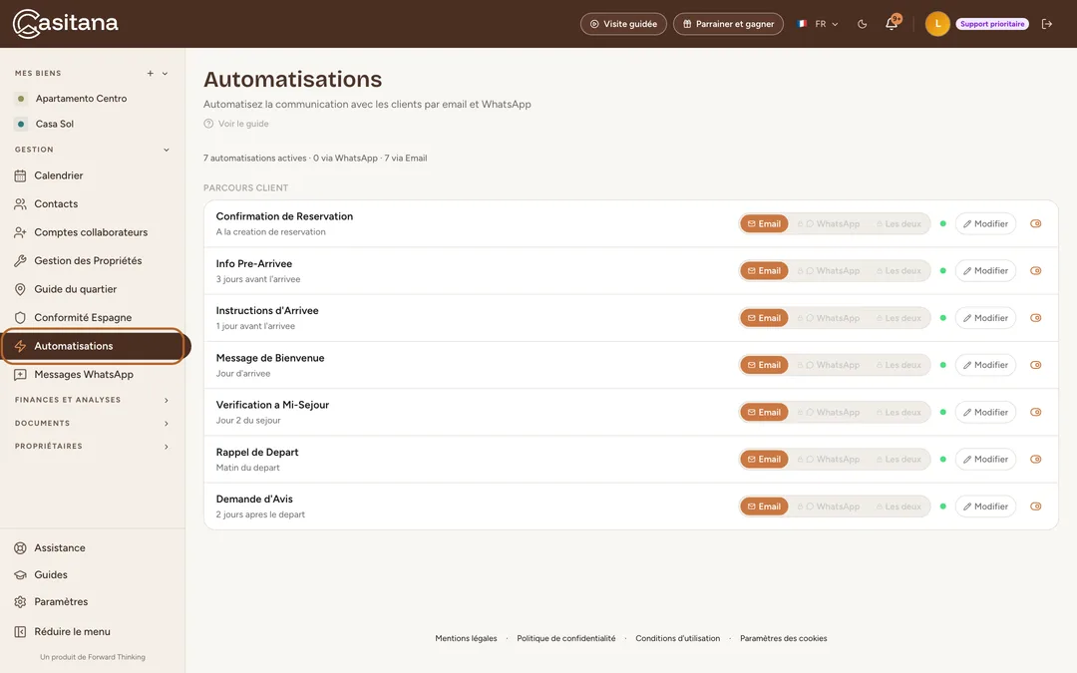Select Les deux for Instructions d'Arrivee
1077x673 pixels.
tap(898, 318)
